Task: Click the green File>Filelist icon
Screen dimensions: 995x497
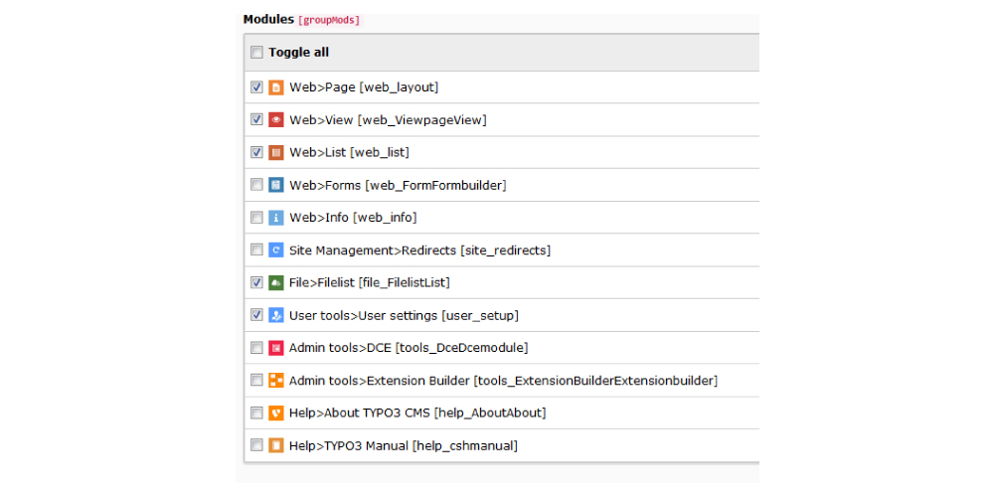Action: pyautogui.click(x=275, y=282)
